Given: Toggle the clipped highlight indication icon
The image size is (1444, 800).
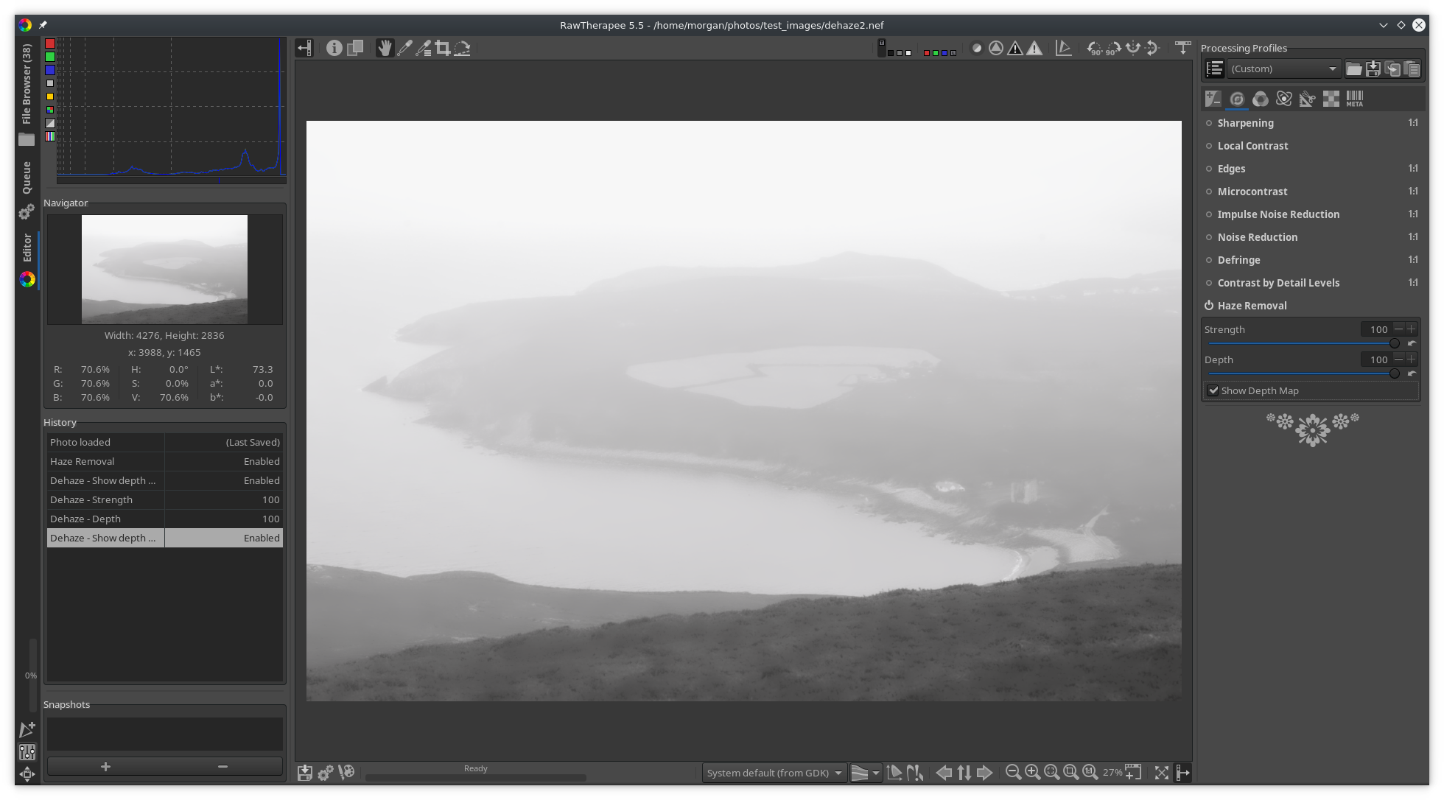Looking at the screenshot, I should (x=1034, y=49).
